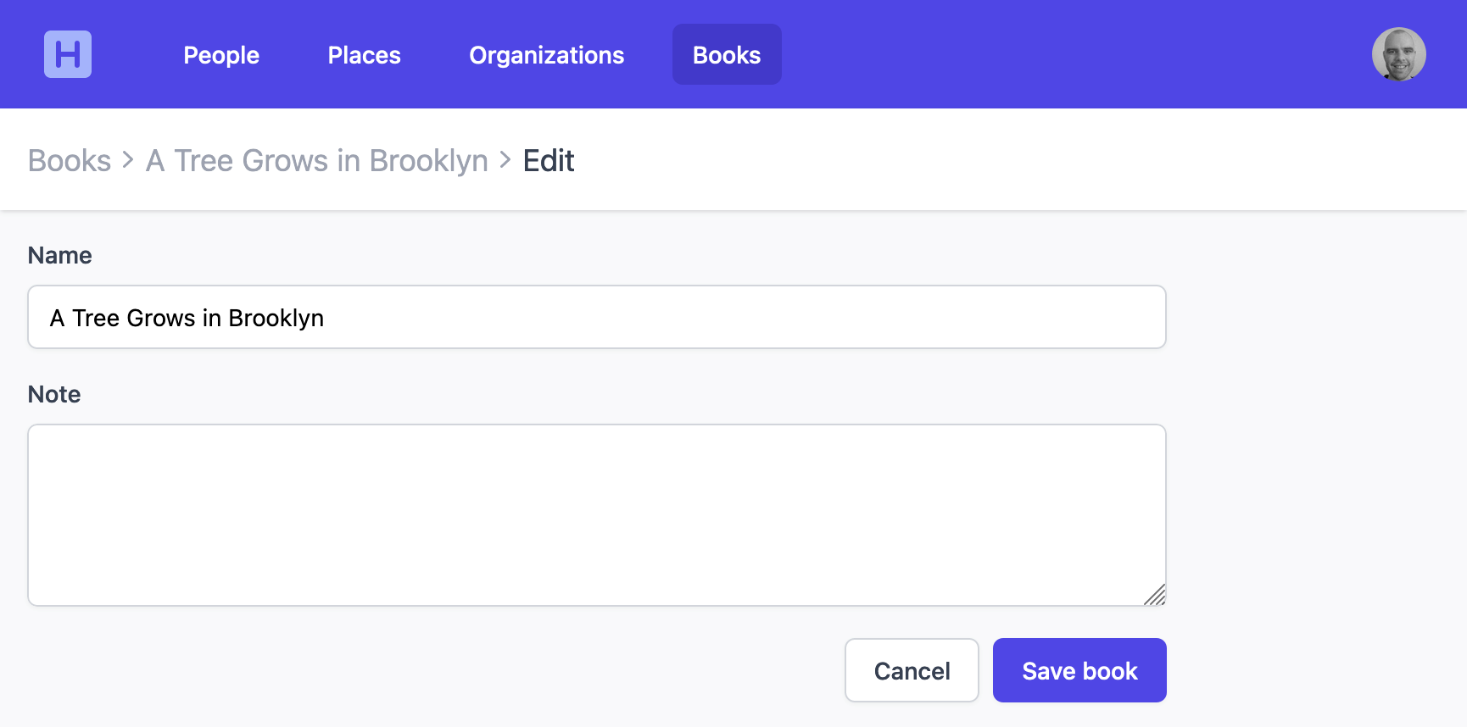The width and height of the screenshot is (1467, 727).
Task: Click empty area of white breadcrumb header
Action: click(1018, 160)
